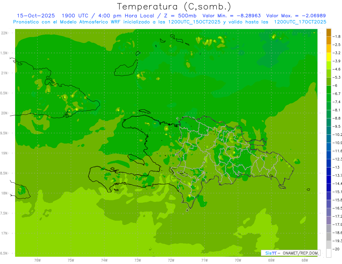Click the Valor Min. = -8.28963 text

(232, 16)
